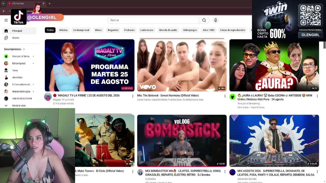This screenshot has width=326, height=183.
Task: Play the Sweet Harmony Vevo mix thumbnail
Action: 182,65
